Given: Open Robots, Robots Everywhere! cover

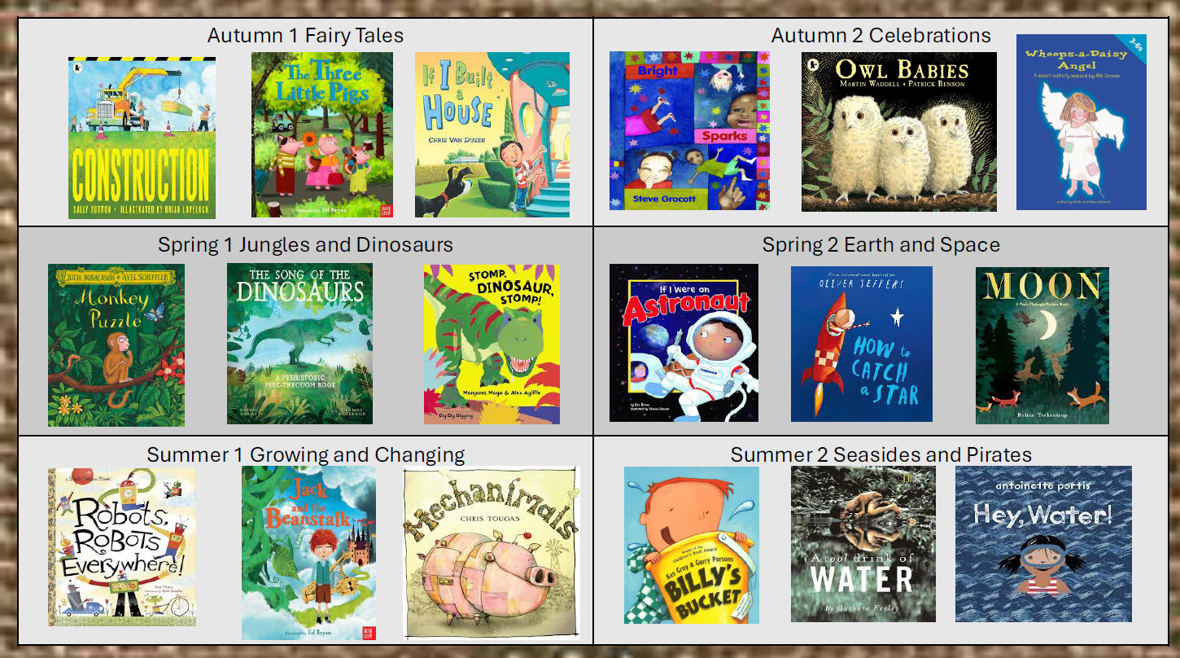Looking at the screenshot, I should pos(122,547).
